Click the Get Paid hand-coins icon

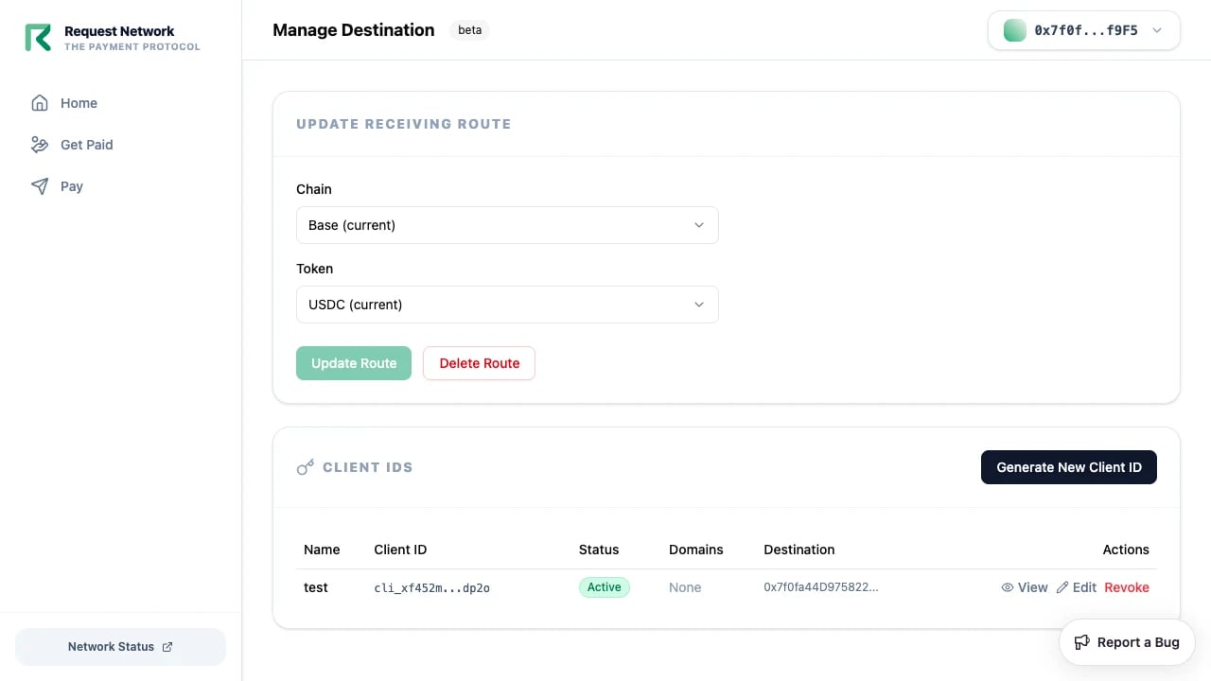pyautogui.click(x=40, y=145)
